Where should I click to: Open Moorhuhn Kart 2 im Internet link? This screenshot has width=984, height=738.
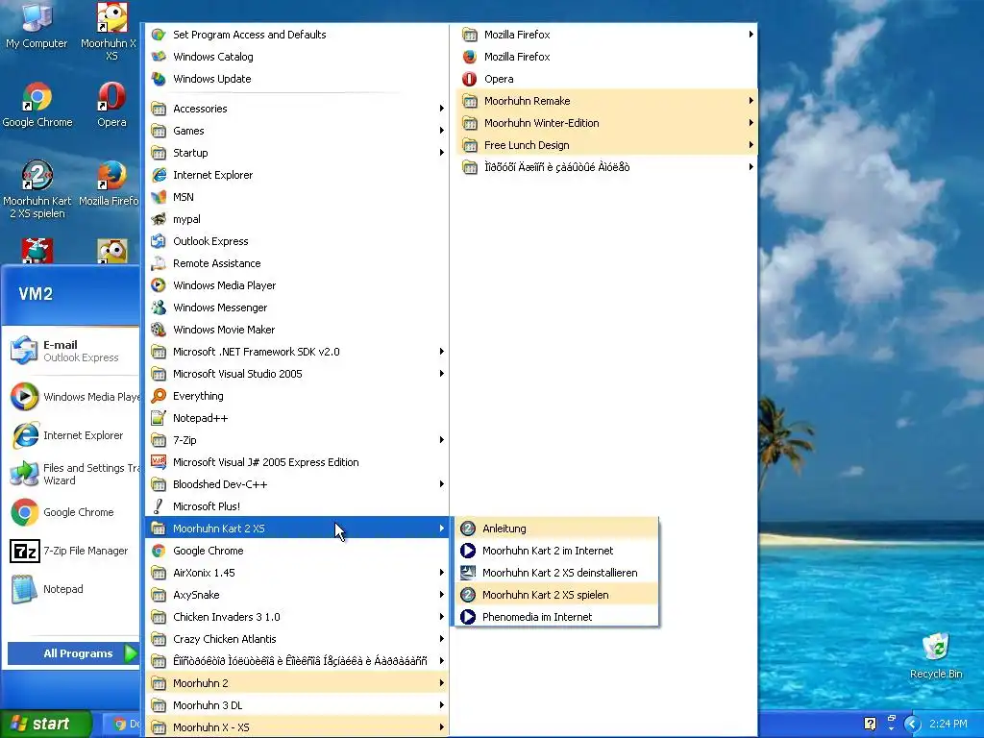[556, 551]
